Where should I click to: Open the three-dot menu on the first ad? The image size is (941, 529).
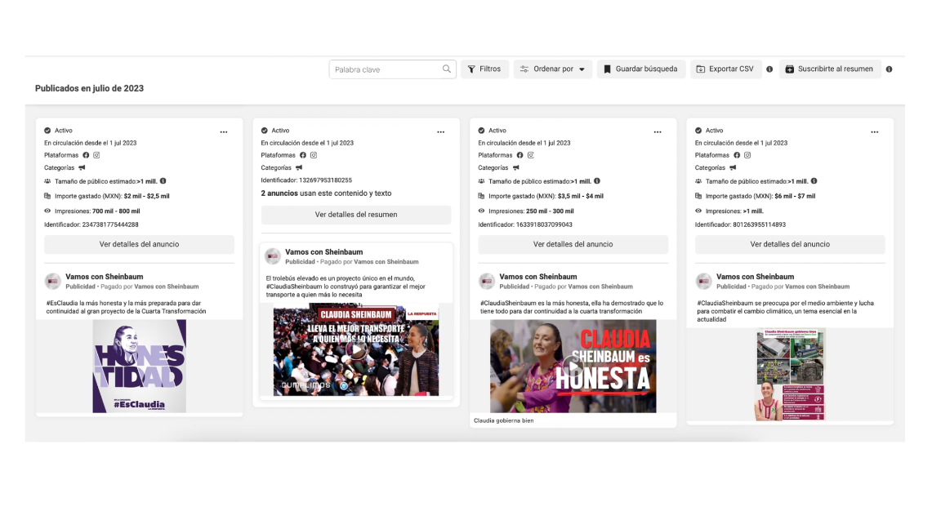[x=224, y=131]
